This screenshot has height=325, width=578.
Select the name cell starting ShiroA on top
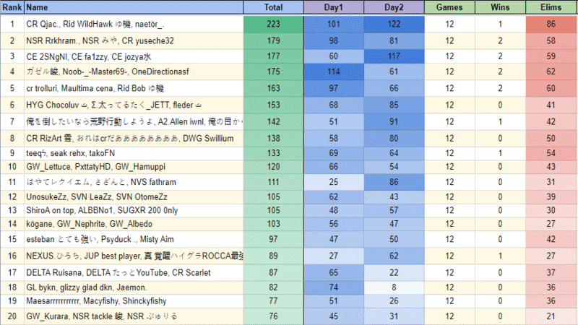point(134,210)
